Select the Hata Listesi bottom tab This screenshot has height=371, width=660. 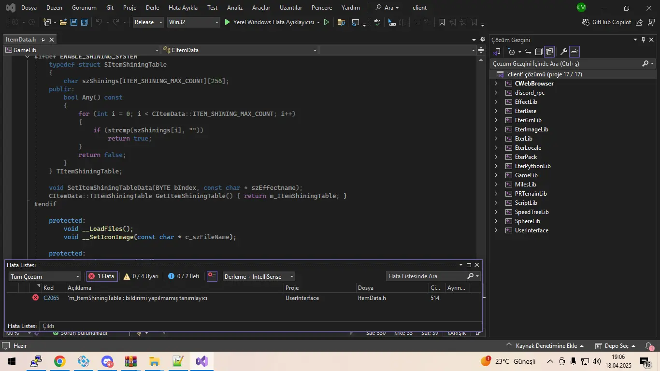[22, 326]
